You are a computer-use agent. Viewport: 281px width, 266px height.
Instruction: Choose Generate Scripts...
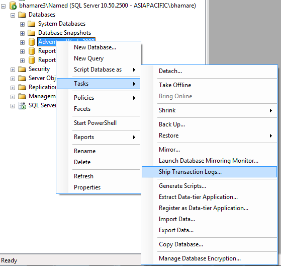point(209,186)
